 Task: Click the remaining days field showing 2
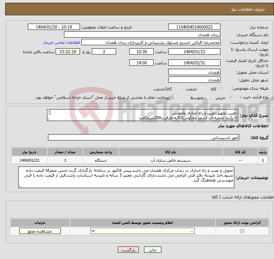[x=104, y=51]
